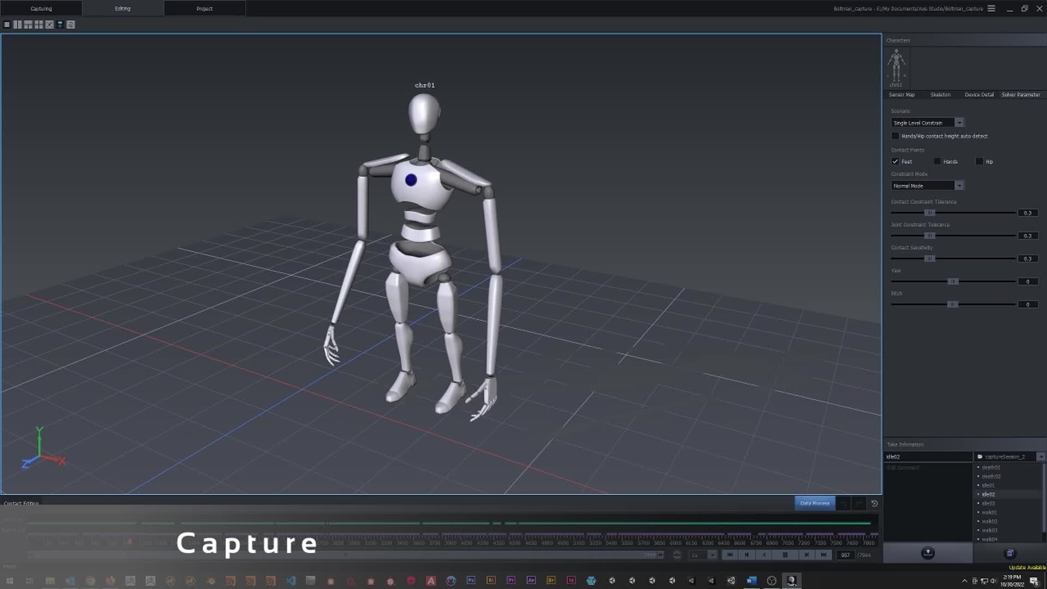The height and width of the screenshot is (589, 1047).
Task: Switch to the Capturing tab
Action: click(x=41, y=8)
